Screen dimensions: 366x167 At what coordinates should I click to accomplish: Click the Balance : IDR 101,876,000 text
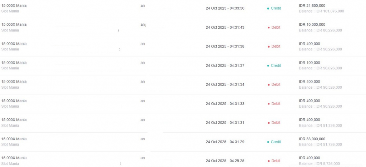(x=321, y=11)
